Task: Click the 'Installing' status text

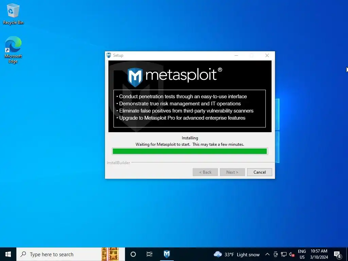Action: click(x=190, y=138)
